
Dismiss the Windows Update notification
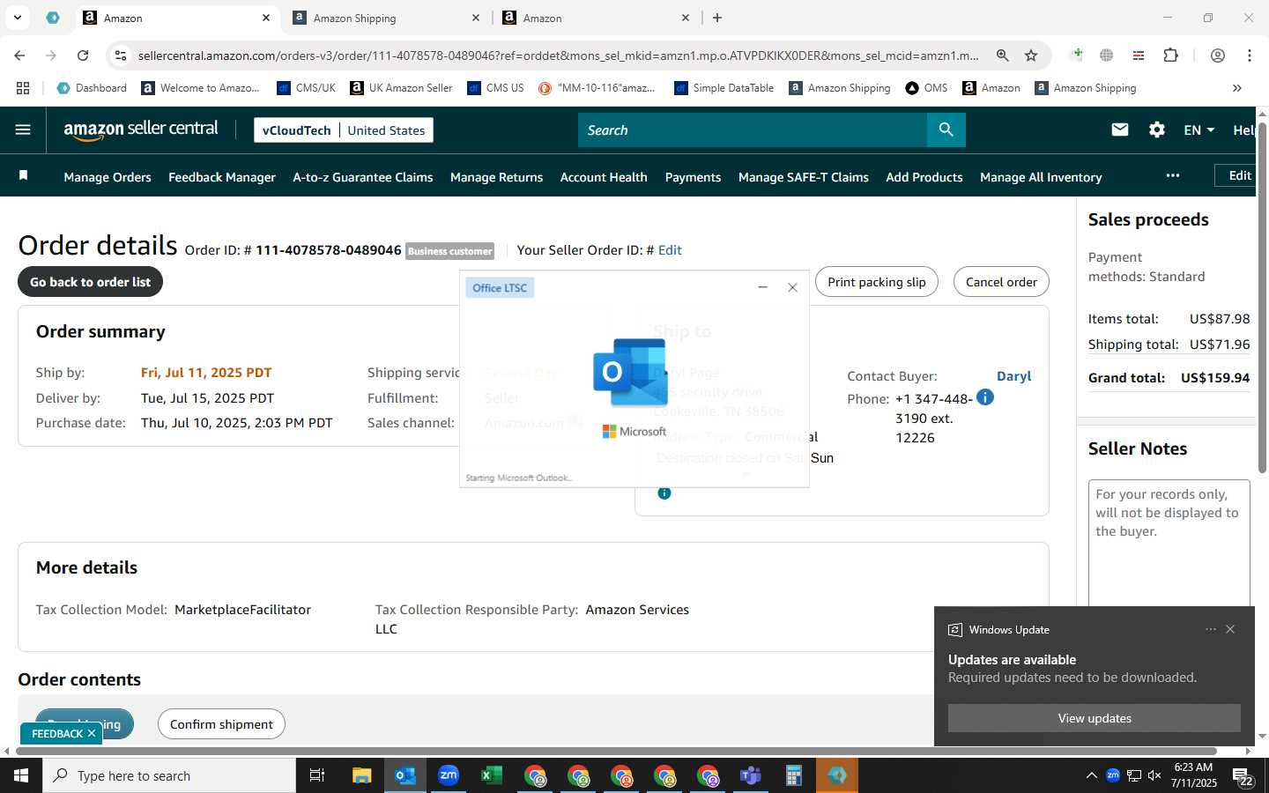(x=1230, y=629)
